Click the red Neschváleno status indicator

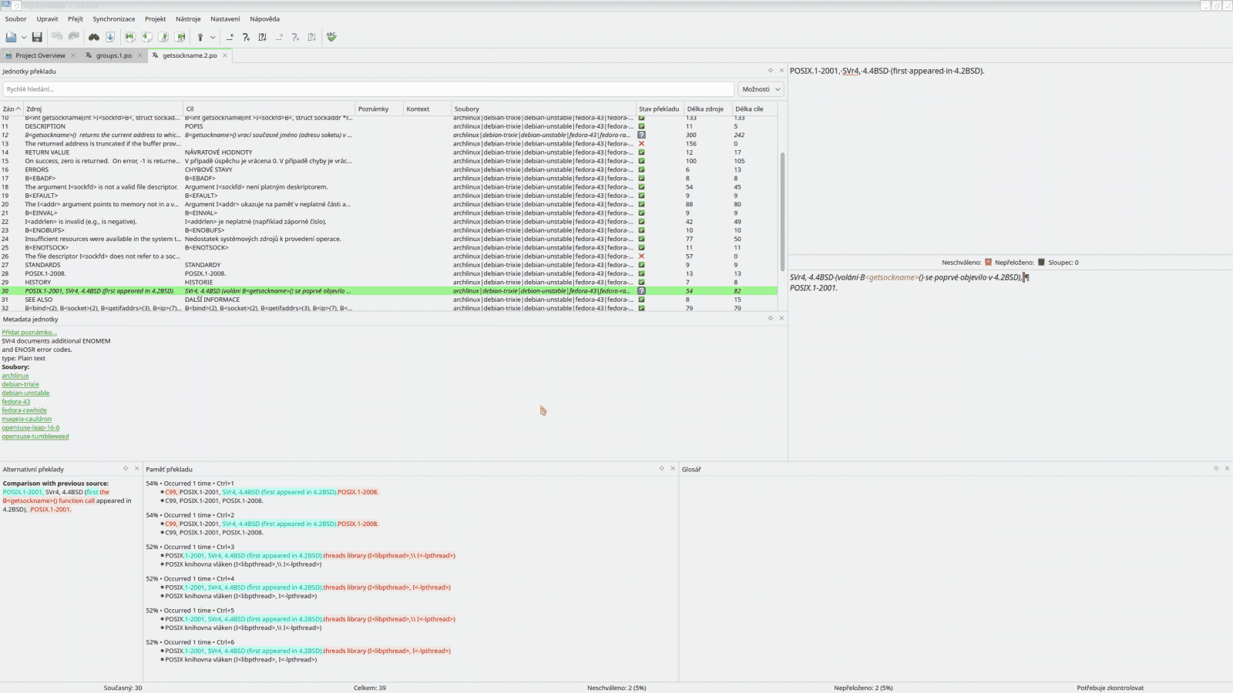coord(988,263)
